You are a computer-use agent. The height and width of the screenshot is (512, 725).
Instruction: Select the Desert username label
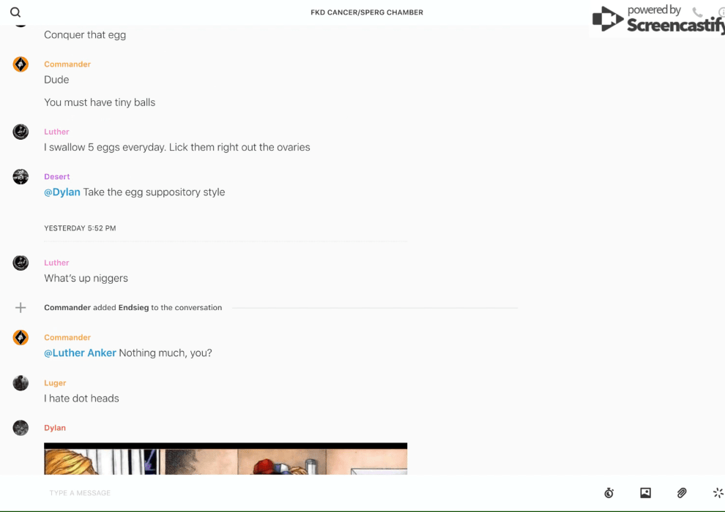tap(57, 176)
